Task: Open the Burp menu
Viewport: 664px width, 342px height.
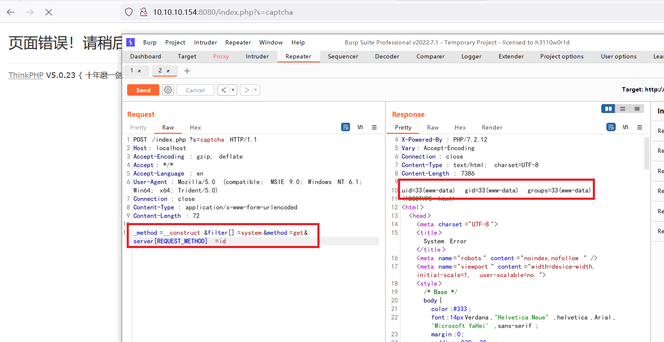Action: coord(150,42)
